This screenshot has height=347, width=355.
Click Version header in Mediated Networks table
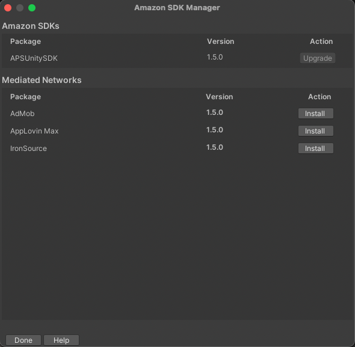[x=220, y=97]
